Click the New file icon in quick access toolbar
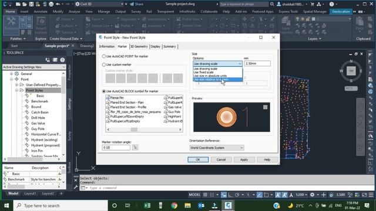The height and width of the screenshot is (211, 376). [x=18, y=4]
